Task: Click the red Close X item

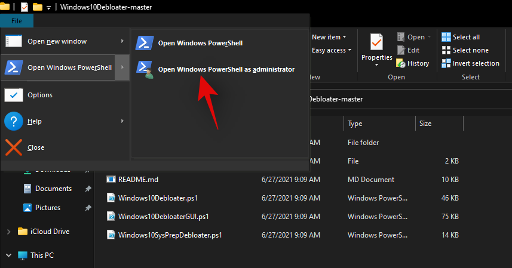Action: (x=14, y=147)
